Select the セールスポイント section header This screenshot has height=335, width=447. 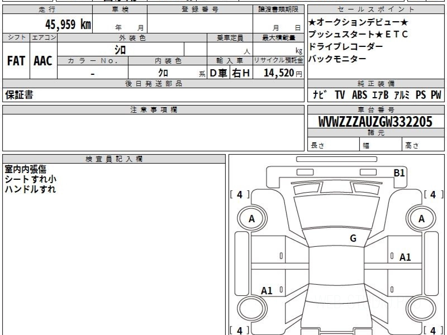point(376,10)
